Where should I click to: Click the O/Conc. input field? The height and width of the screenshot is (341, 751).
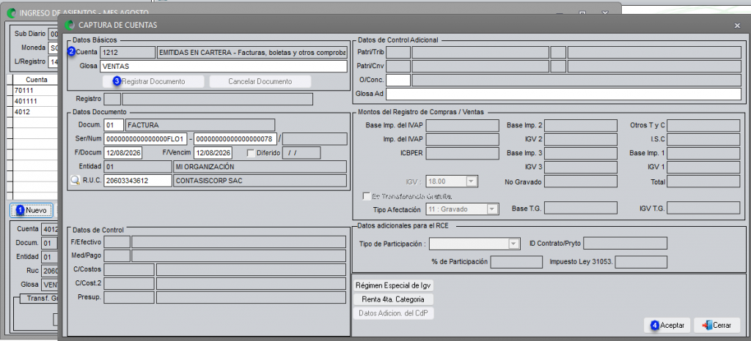(x=398, y=80)
